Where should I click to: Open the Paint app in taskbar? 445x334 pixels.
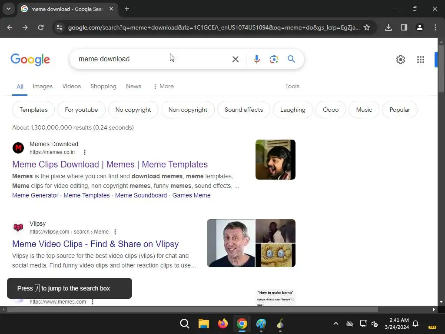coord(261,324)
